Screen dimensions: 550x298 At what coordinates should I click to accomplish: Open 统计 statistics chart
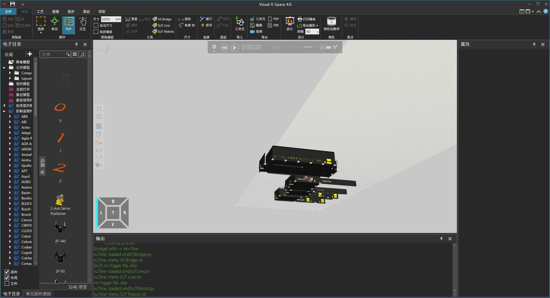pos(290,24)
